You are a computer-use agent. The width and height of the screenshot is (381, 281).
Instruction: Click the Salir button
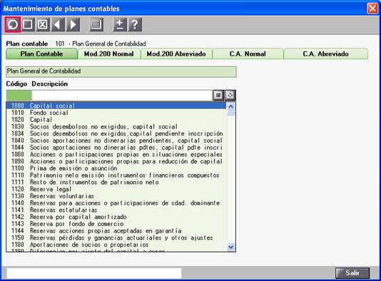(x=352, y=273)
